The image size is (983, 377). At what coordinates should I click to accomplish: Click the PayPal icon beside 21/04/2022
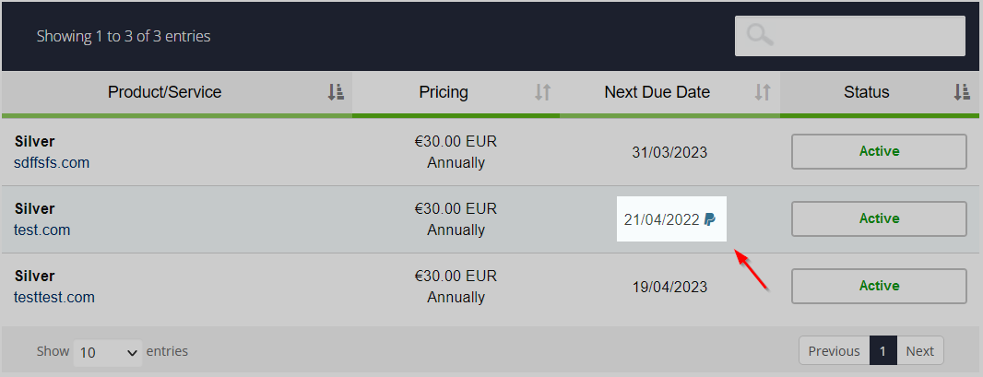pyautogui.click(x=710, y=219)
